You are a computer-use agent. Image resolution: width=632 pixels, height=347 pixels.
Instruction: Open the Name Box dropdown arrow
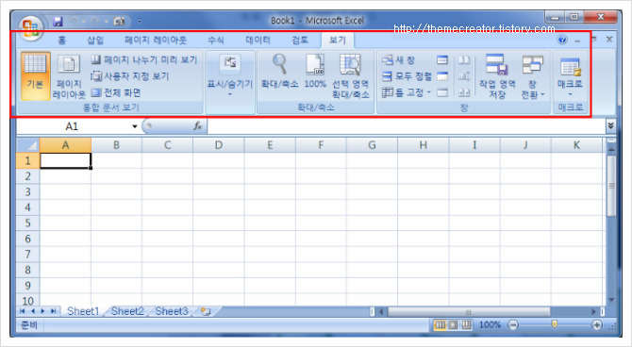pos(135,126)
